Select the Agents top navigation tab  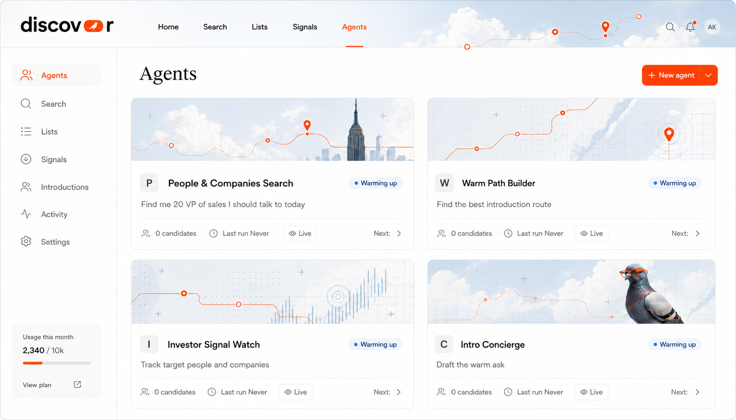(354, 27)
